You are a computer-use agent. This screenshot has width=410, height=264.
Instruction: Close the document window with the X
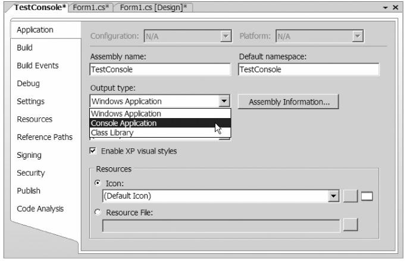pyautogui.click(x=396, y=7)
